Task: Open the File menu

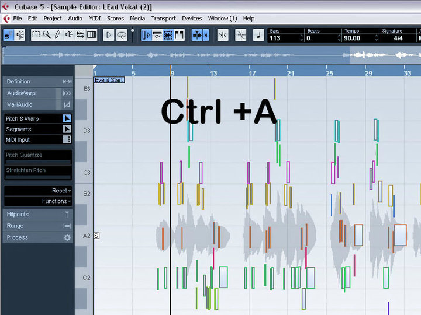Action: [x=18, y=19]
